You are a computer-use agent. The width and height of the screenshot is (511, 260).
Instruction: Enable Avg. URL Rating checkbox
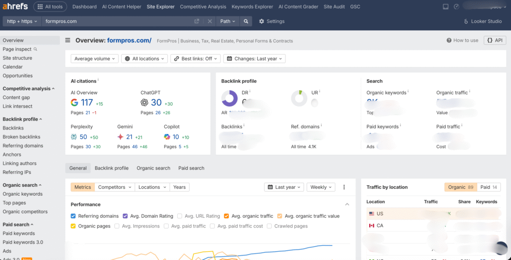click(180, 216)
